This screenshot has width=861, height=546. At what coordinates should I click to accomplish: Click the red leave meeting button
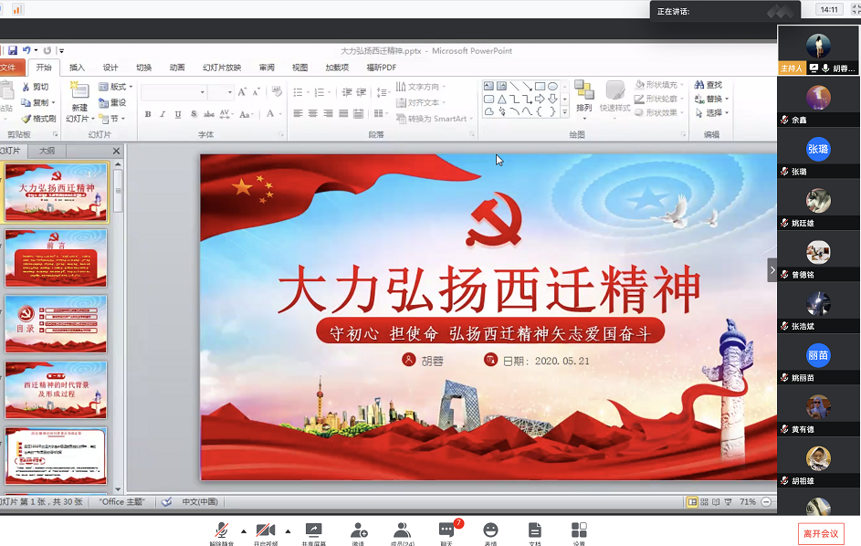[x=820, y=534]
